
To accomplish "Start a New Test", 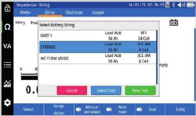I will coord(140,90).
